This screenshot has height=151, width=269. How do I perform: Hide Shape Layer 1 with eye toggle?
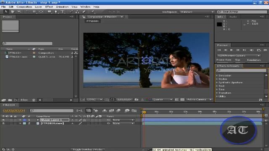3,120
